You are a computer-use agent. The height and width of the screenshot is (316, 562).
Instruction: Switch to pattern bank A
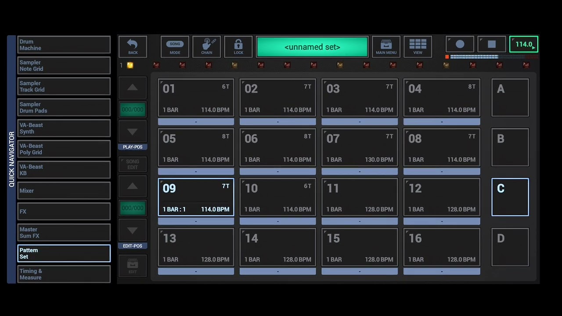(510, 98)
